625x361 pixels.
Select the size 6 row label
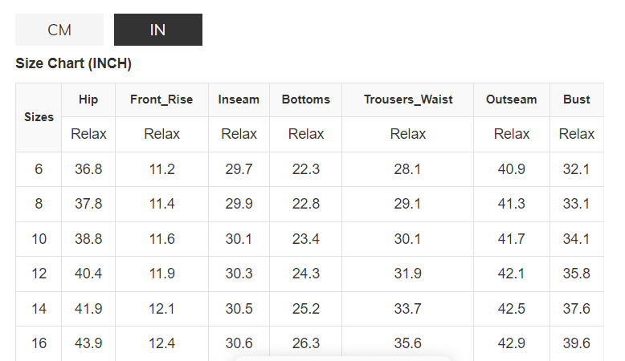pyautogui.click(x=39, y=169)
